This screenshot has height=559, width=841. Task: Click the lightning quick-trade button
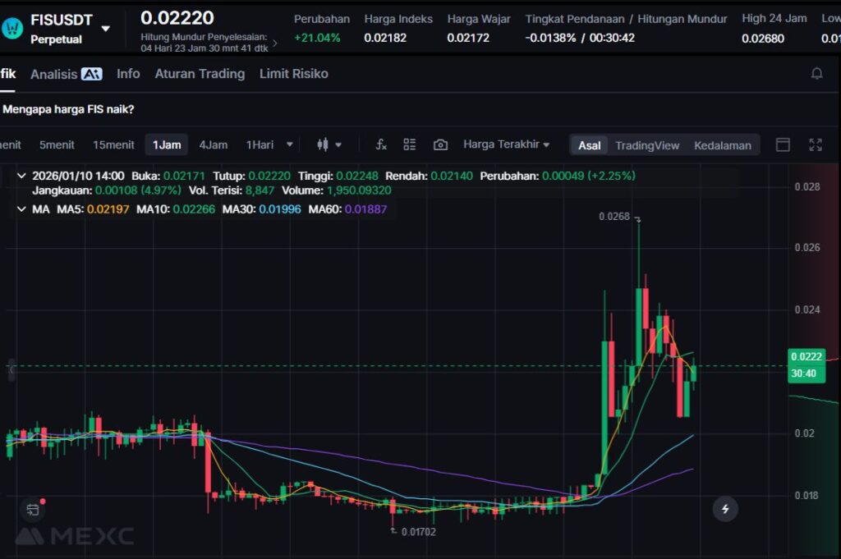coord(724,509)
